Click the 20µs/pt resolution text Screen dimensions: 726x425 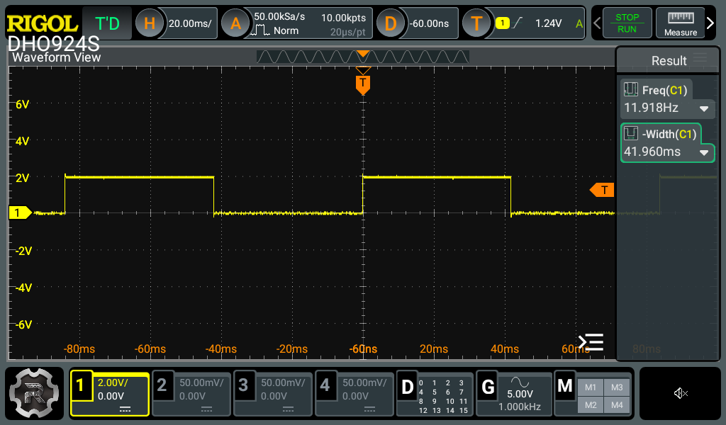347,32
